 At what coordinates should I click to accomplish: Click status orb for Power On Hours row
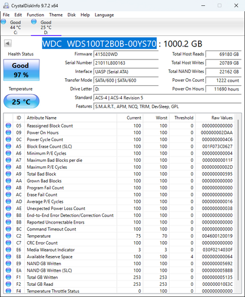[8, 132]
